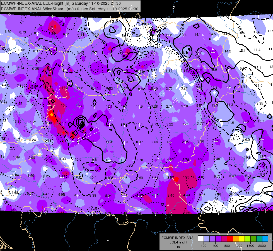Click the grid value 9.69
This screenshot has width=273, height=251.
(x=139, y=178)
